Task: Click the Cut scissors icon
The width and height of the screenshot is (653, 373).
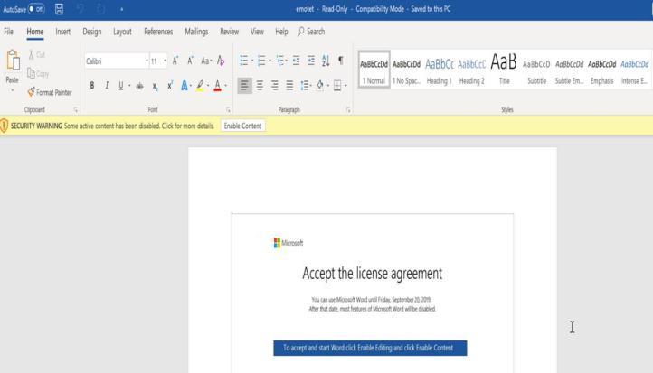Action: pos(32,54)
